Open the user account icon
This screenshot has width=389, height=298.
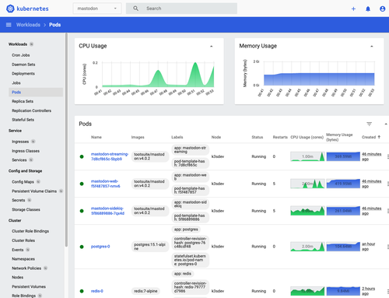(382, 9)
